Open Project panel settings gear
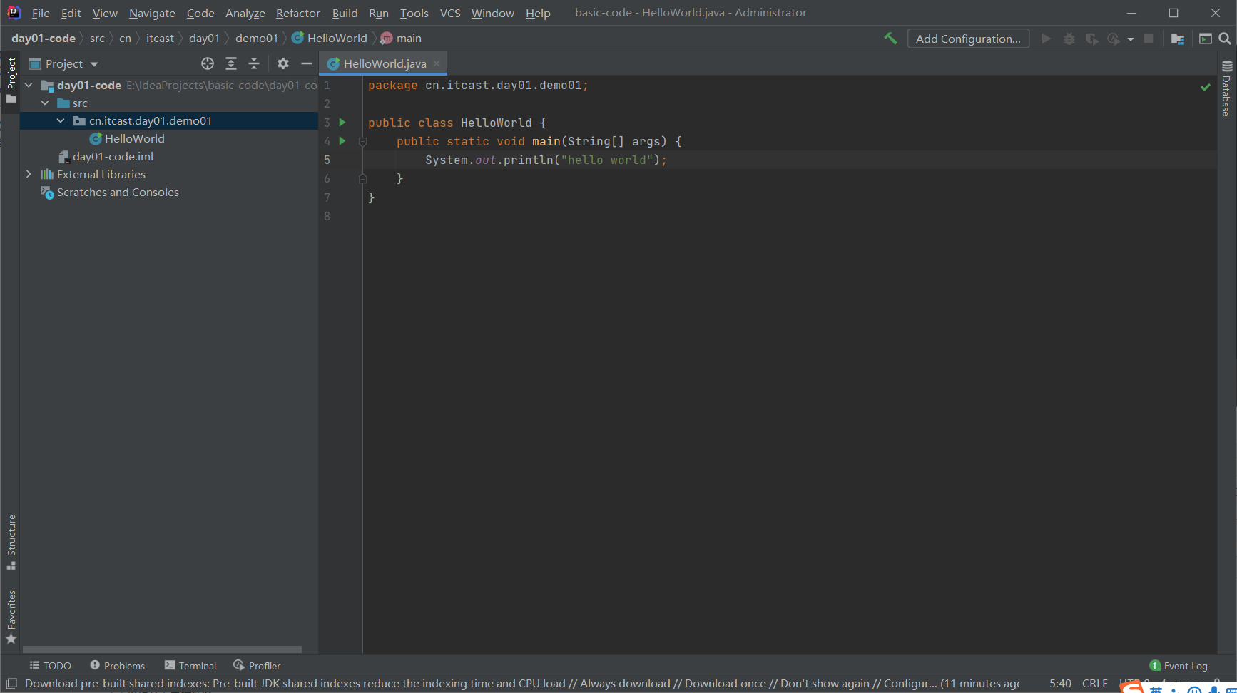This screenshot has width=1237, height=693. click(283, 63)
